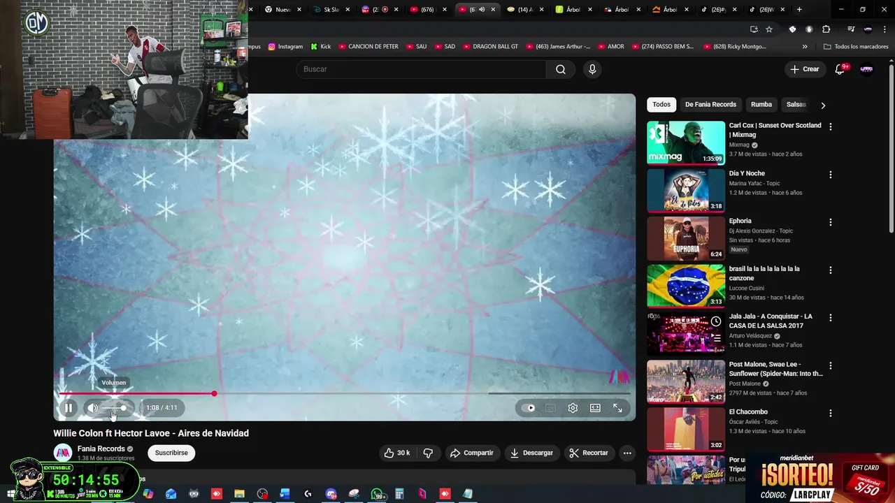This screenshot has height=503, width=895.
Task: Bookmark this page with the star icon
Action: pyautogui.click(x=769, y=29)
